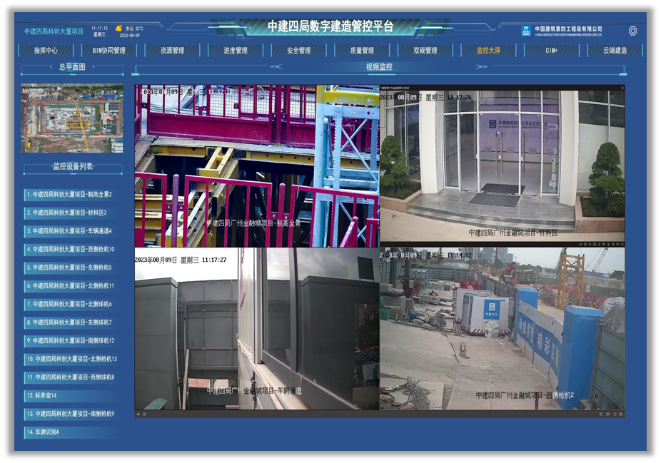Select the 材料区 video feed with glass doors
This screenshot has width=661, height=463.
(x=502, y=166)
